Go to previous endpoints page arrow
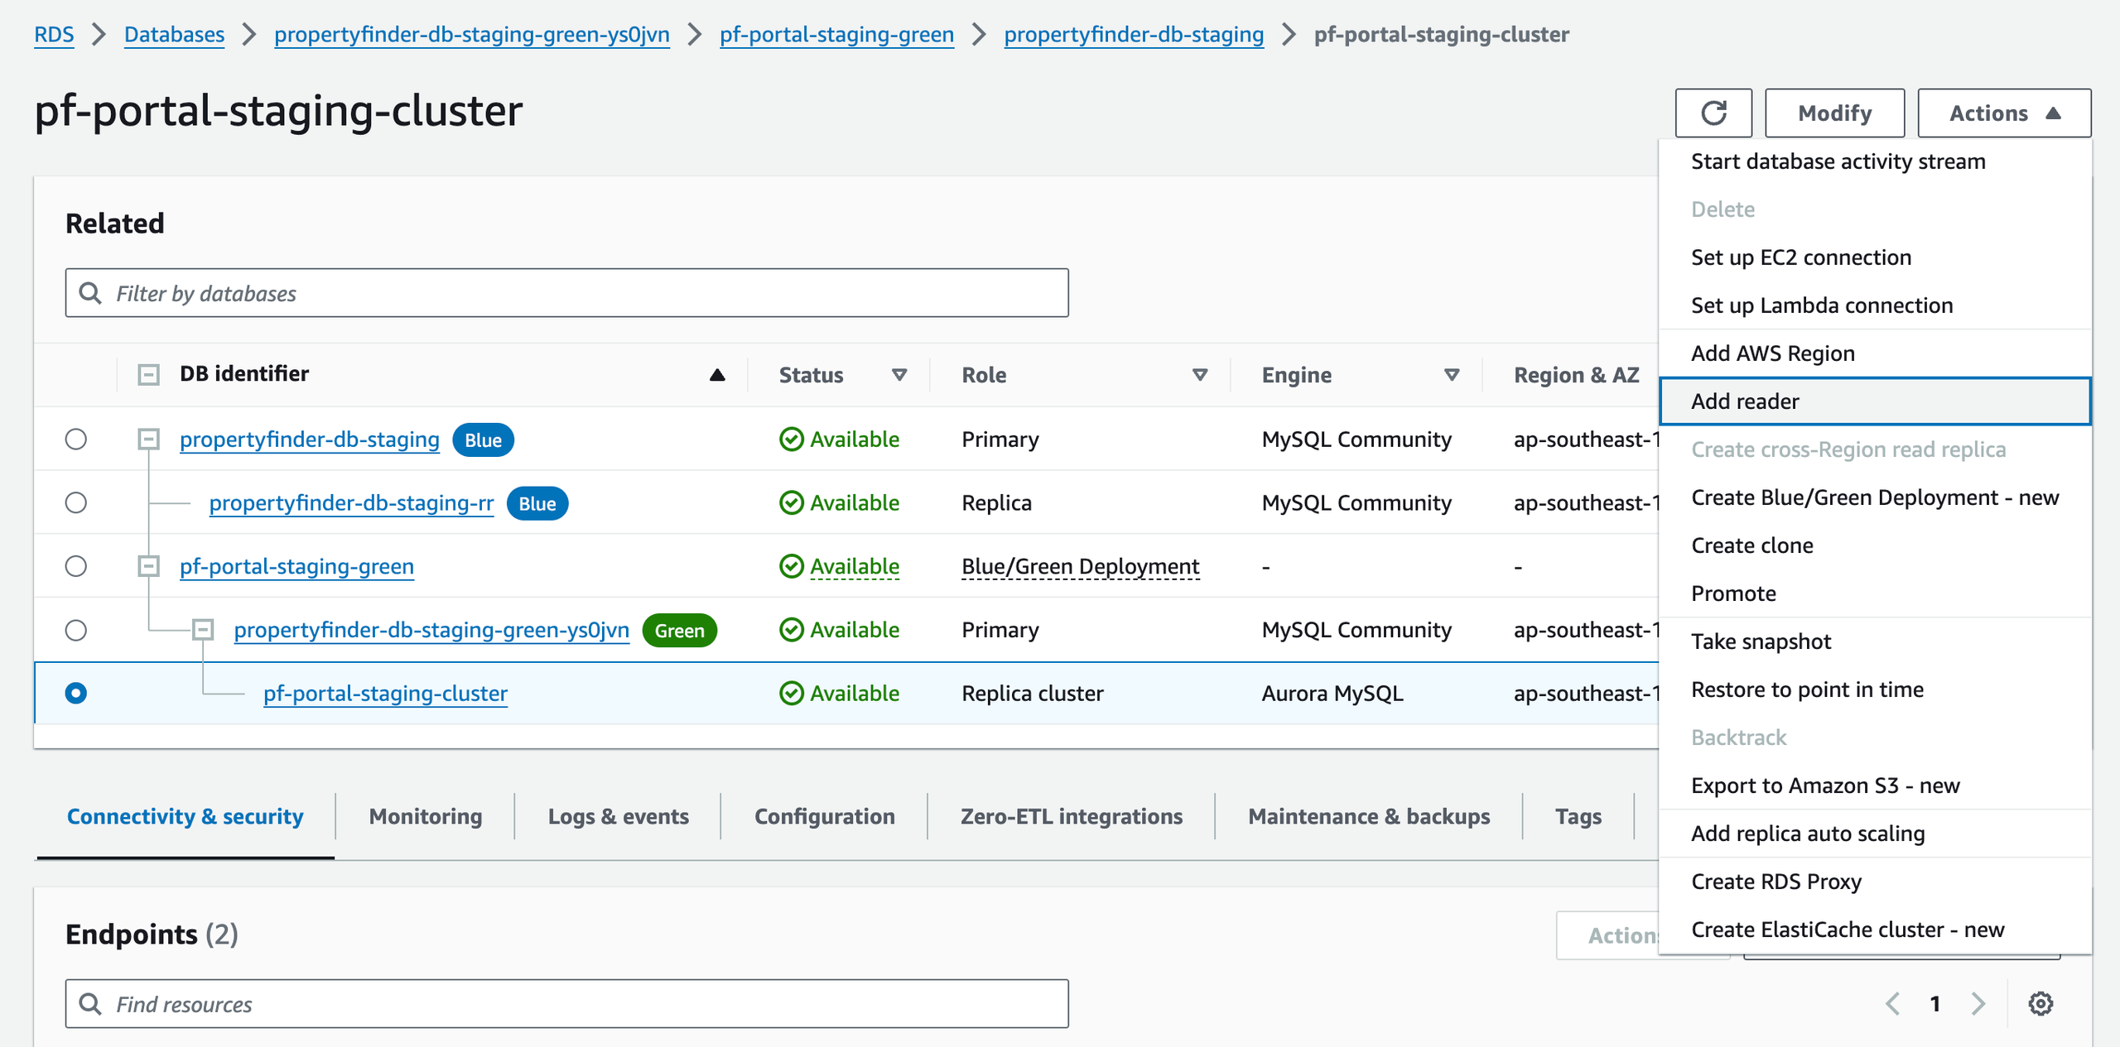This screenshot has height=1047, width=2120. tap(1893, 1003)
